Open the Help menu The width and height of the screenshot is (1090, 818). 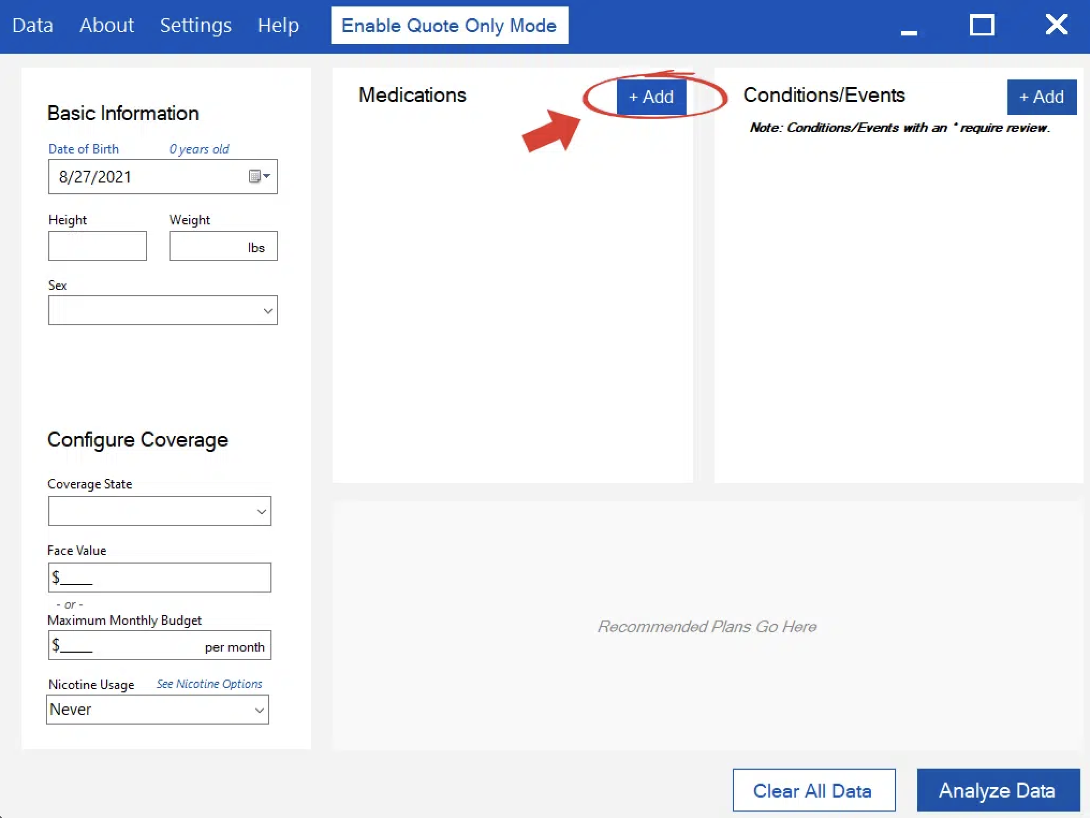coord(278,25)
